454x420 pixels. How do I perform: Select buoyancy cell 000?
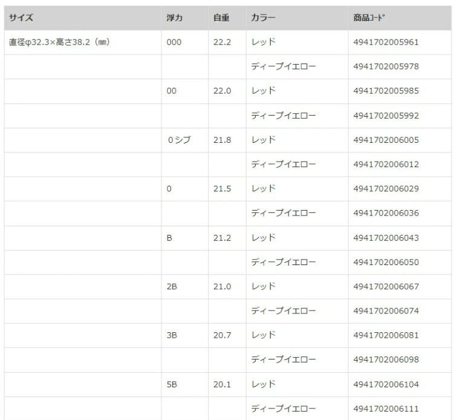pyautogui.click(x=173, y=42)
